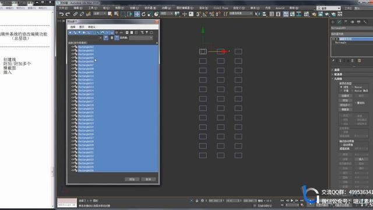This screenshot has width=373, height=210.
Task: Click Configure Modifier Sets icon
Action: [x=360, y=61]
